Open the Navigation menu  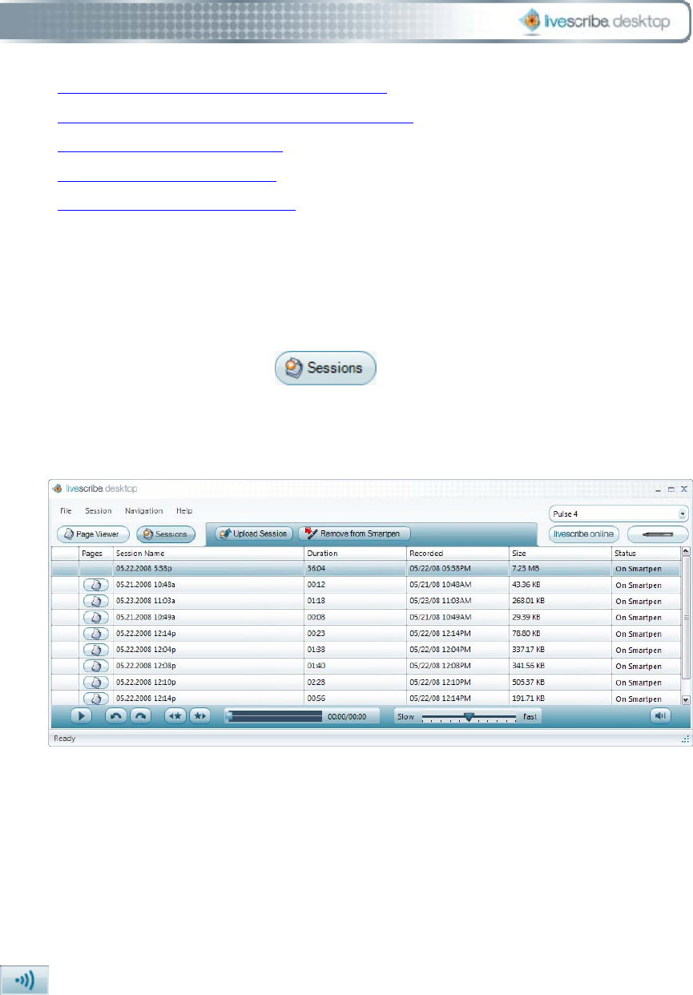[144, 510]
